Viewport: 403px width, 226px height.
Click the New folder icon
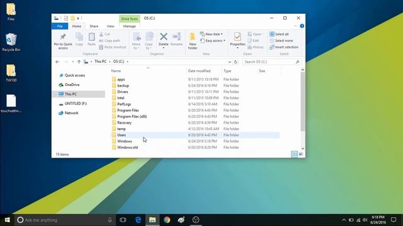click(192, 37)
